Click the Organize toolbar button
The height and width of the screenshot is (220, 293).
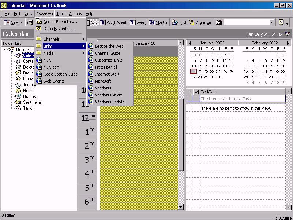pyautogui.click(x=200, y=23)
